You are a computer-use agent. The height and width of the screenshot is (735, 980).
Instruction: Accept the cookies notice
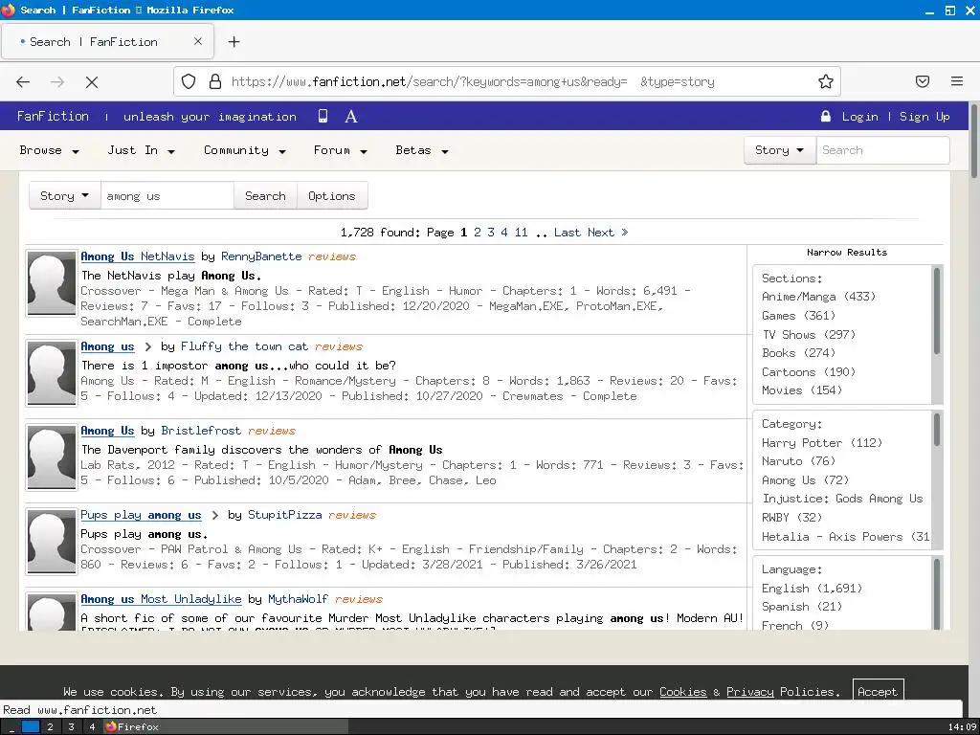click(x=878, y=691)
